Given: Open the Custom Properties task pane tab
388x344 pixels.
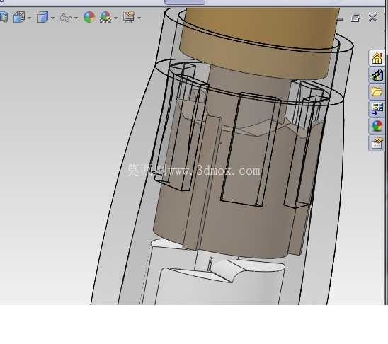Looking at the screenshot, I should (377, 143).
